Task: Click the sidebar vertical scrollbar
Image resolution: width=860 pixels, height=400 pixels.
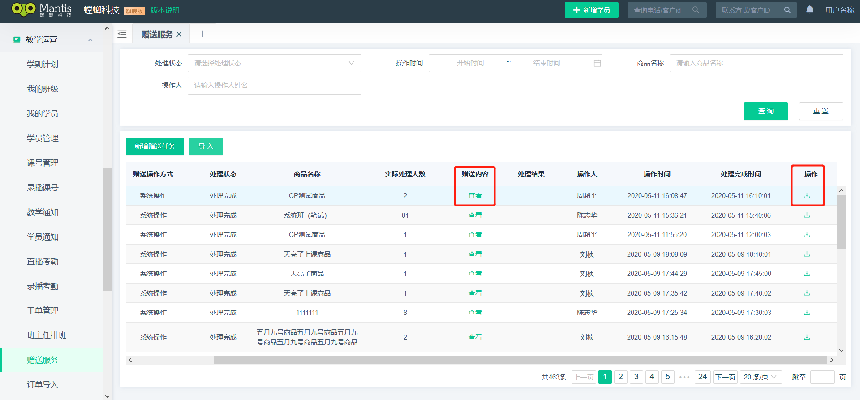Action: coord(107,229)
